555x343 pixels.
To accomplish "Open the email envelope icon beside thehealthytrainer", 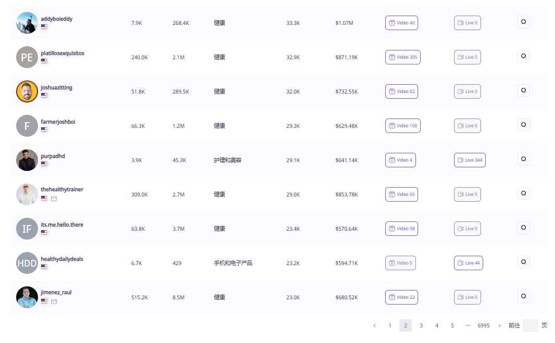I will (x=54, y=198).
